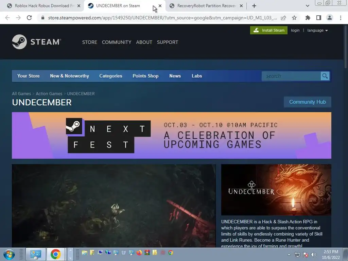Open the Chrome tab search chevron
The image size is (348, 261).
point(307,6)
